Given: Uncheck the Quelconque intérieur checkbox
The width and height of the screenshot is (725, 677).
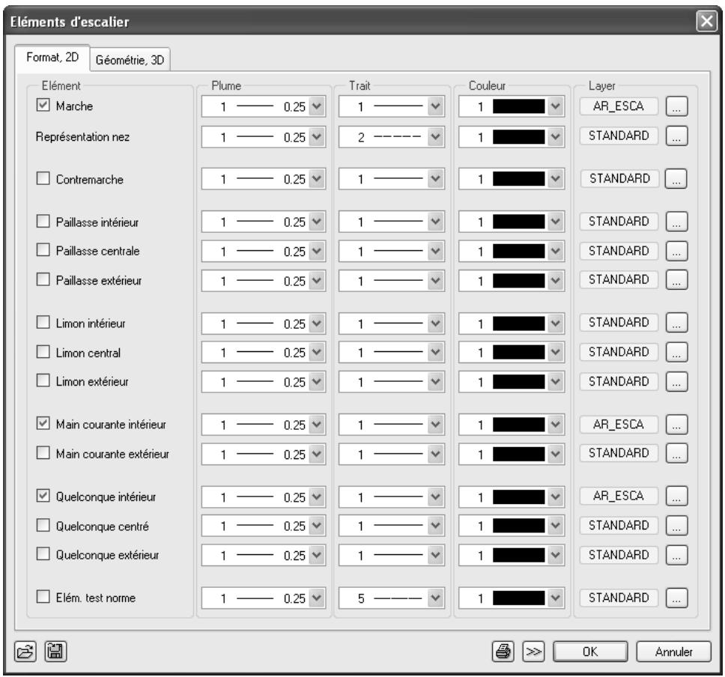Looking at the screenshot, I should [43, 496].
